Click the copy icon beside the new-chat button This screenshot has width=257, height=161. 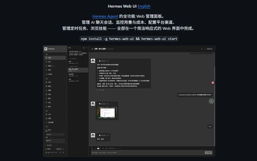point(202,49)
